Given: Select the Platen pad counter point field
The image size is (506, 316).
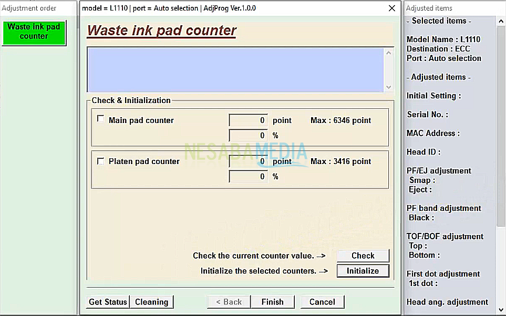Looking at the screenshot, I should 249,161.
